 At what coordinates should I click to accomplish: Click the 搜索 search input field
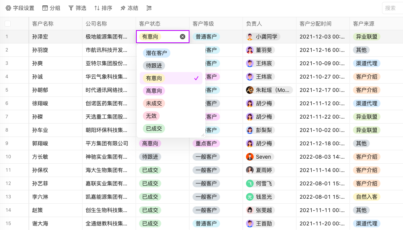[x=392, y=8]
